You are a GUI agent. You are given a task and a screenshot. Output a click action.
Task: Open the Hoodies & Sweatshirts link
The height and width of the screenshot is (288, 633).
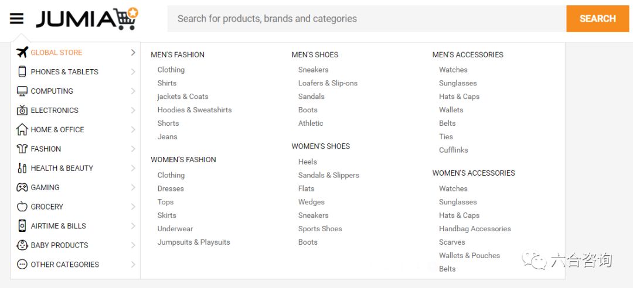point(195,110)
